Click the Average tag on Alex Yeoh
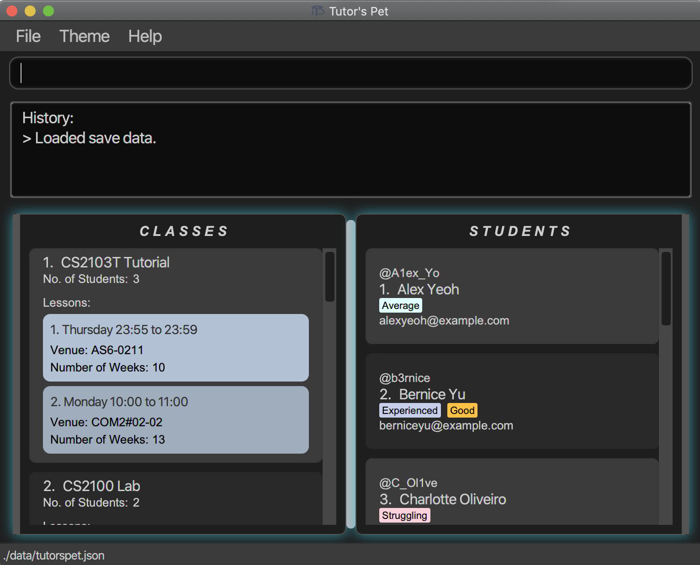Image resolution: width=700 pixels, height=565 pixels. point(401,305)
